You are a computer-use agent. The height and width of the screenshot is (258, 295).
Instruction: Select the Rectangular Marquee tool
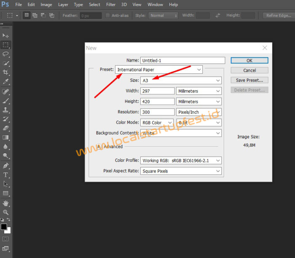[5, 45]
